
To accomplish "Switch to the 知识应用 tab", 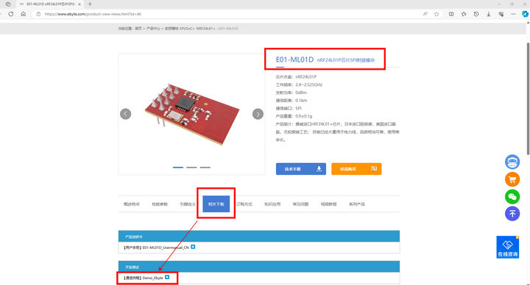I will [x=272, y=204].
